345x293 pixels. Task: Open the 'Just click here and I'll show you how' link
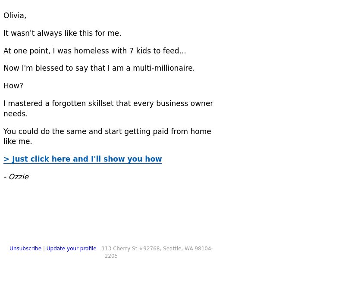click(83, 159)
